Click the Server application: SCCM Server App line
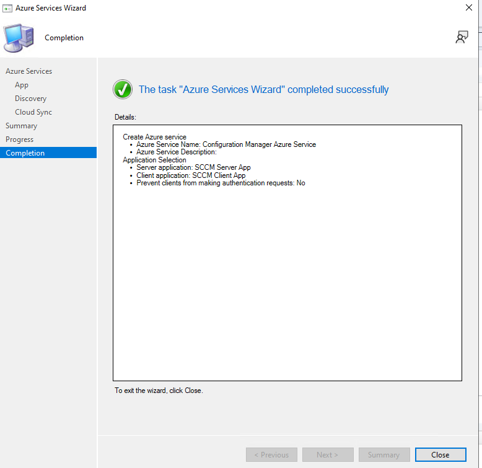The width and height of the screenshot is (482, 468). click(193, 167)
